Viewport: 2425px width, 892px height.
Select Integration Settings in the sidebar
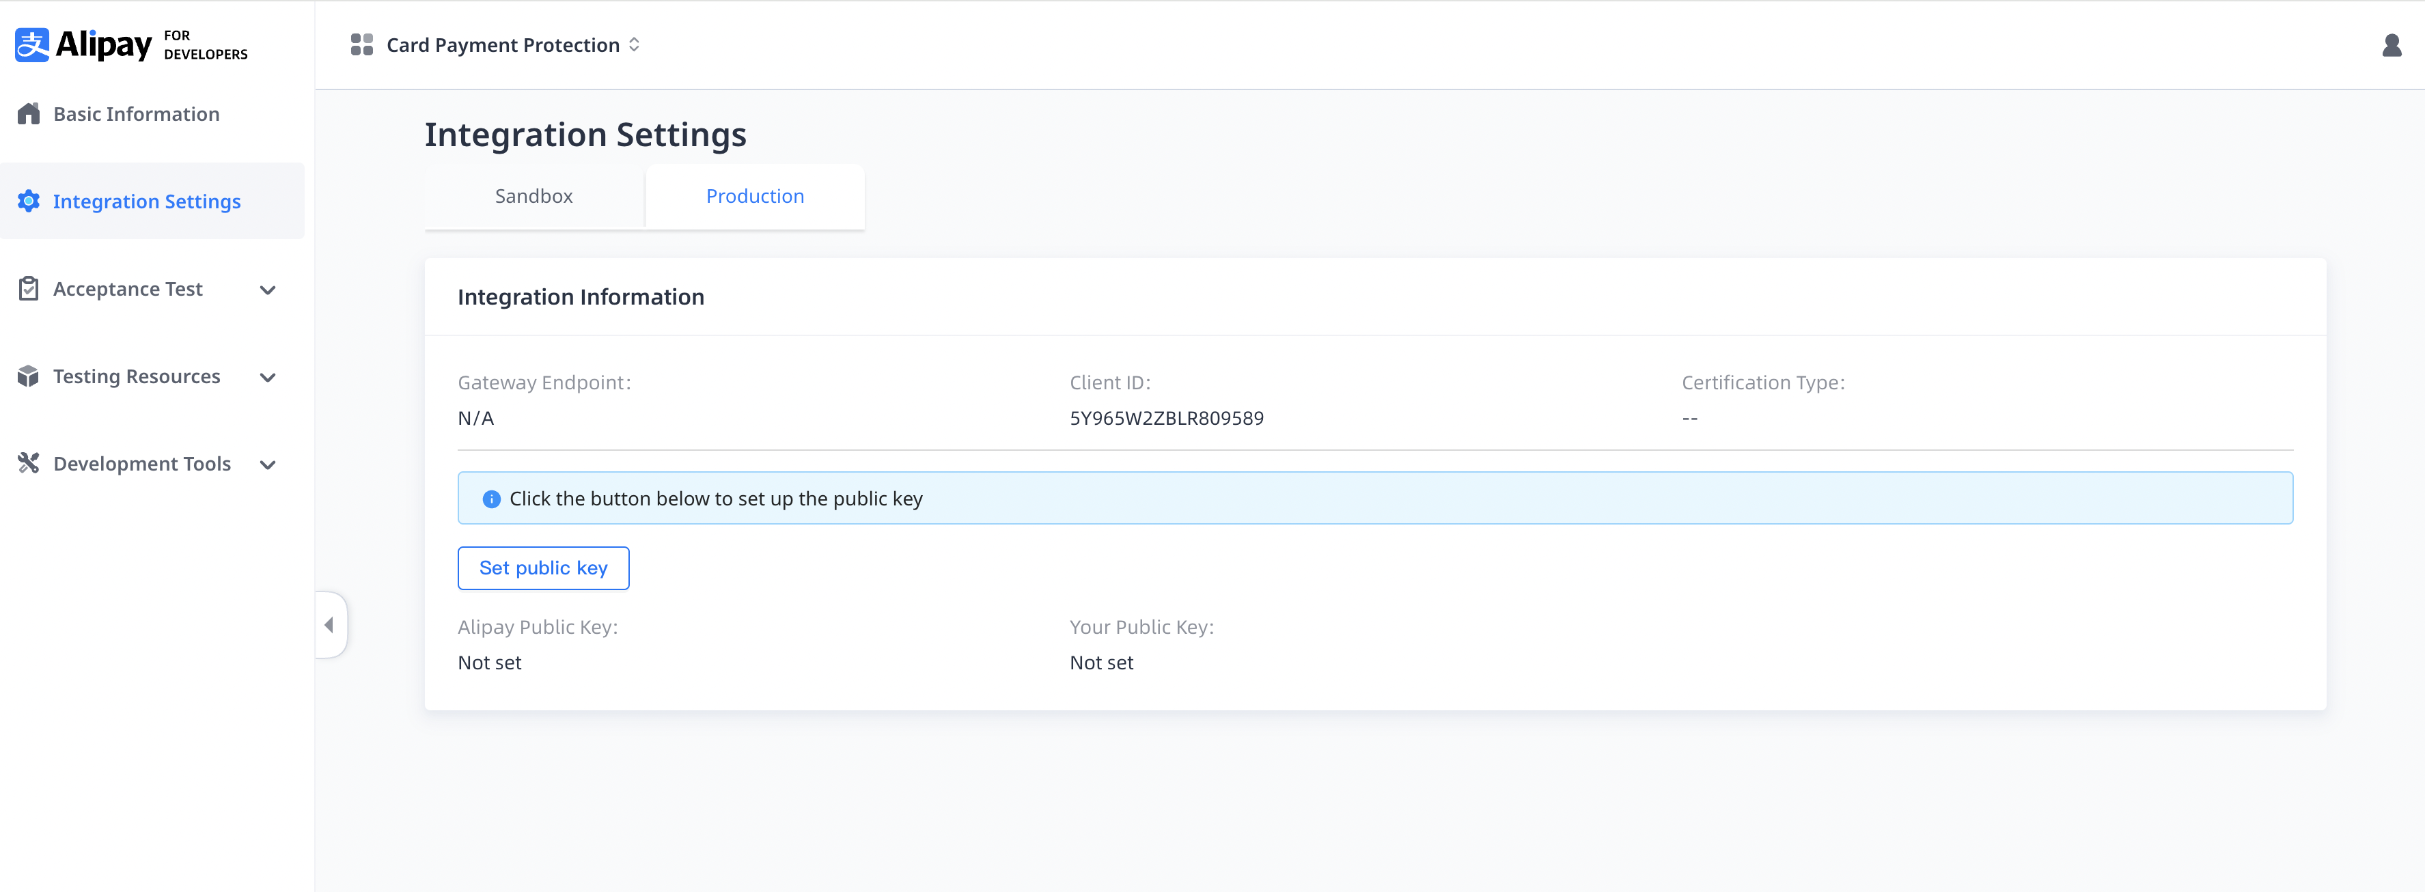pos(147,201)
